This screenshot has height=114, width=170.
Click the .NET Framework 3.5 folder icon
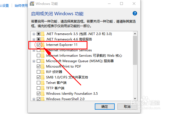click(x=42, y=34)
